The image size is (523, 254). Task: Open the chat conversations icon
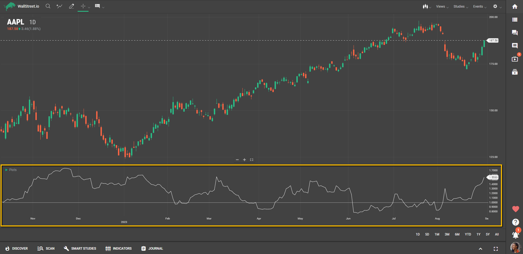click(515, 33)
